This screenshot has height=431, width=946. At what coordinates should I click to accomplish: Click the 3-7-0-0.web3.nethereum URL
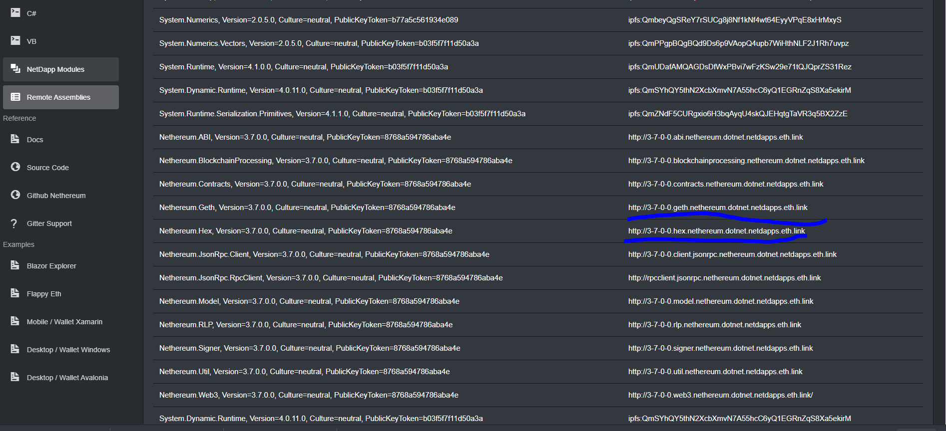(x=721, y=395)
